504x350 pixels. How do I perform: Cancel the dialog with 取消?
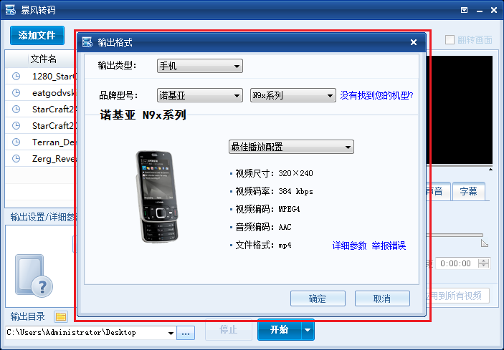pos(382,298)
